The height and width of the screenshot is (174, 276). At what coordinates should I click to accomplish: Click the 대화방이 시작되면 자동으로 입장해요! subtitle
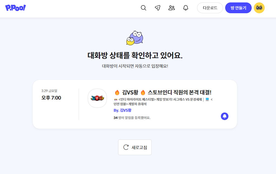pyautogui.click(x=135, y=66)
